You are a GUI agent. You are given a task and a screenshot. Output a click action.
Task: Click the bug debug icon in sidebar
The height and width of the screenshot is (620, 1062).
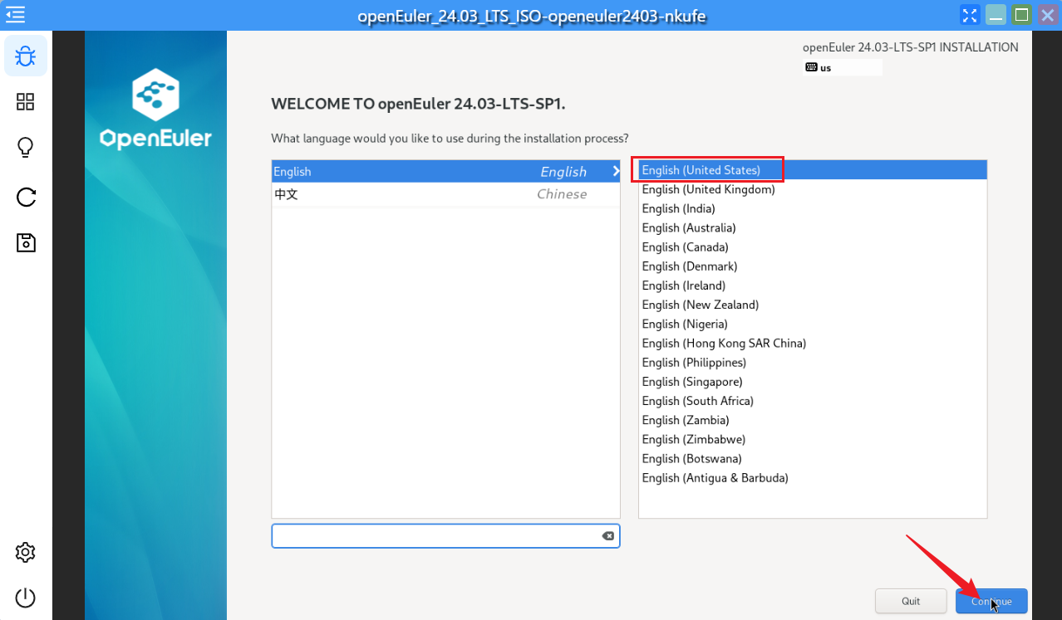[x=26, y=56]
